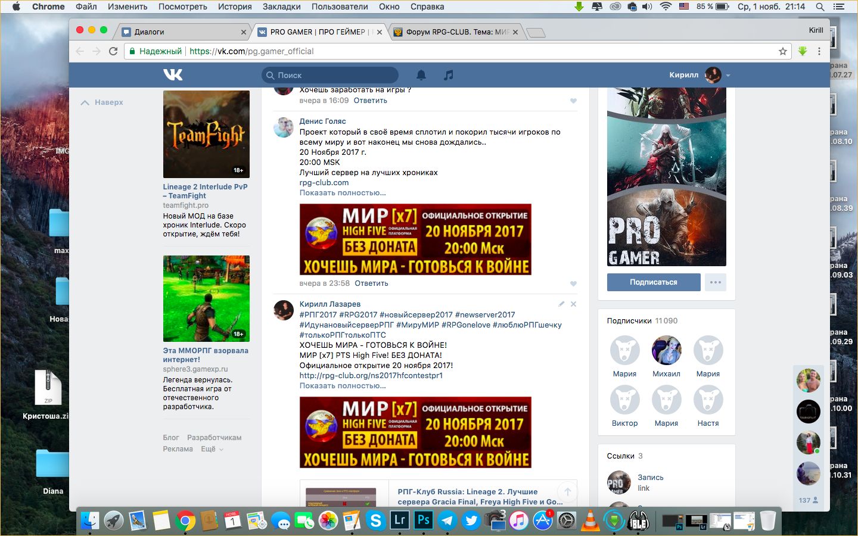The width and height of the screenshot is (858, 536).
Task: Open App Store from the Dock
Action: click(x=543, y=521)
